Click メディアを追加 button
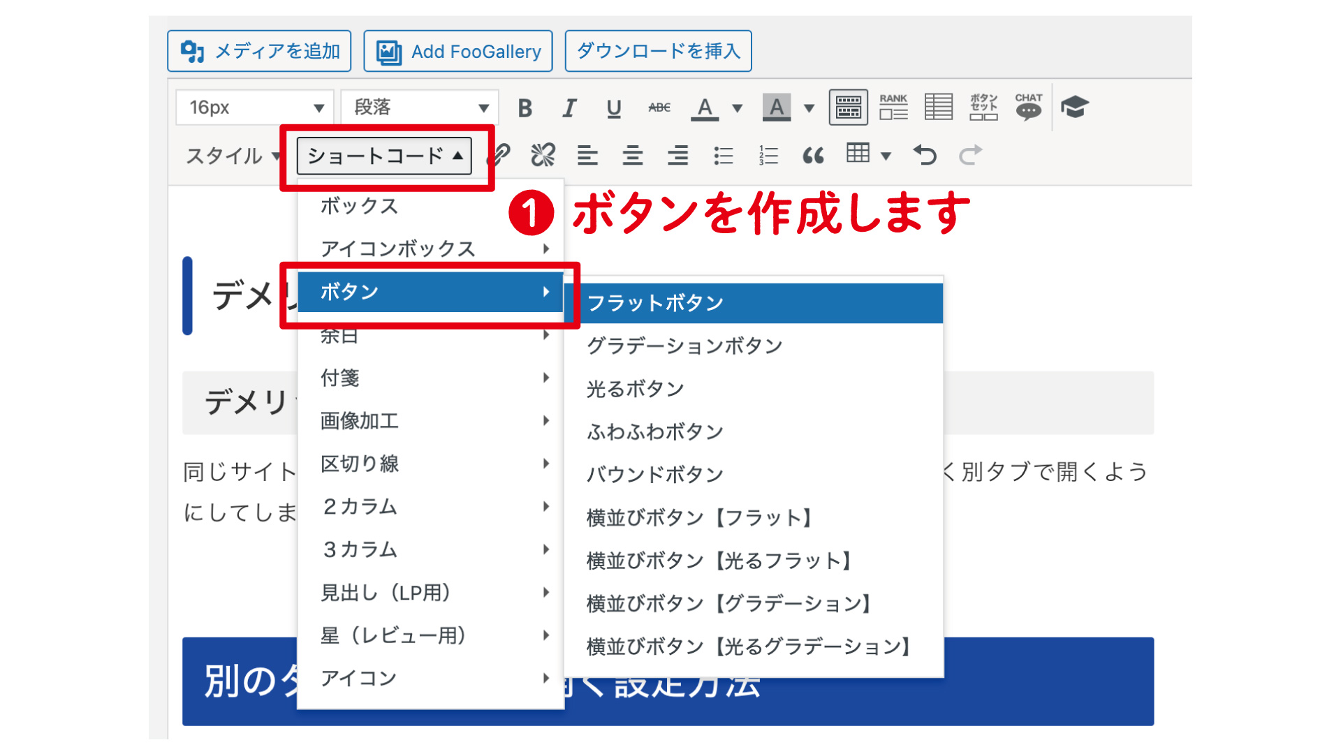 click(259, 51)
